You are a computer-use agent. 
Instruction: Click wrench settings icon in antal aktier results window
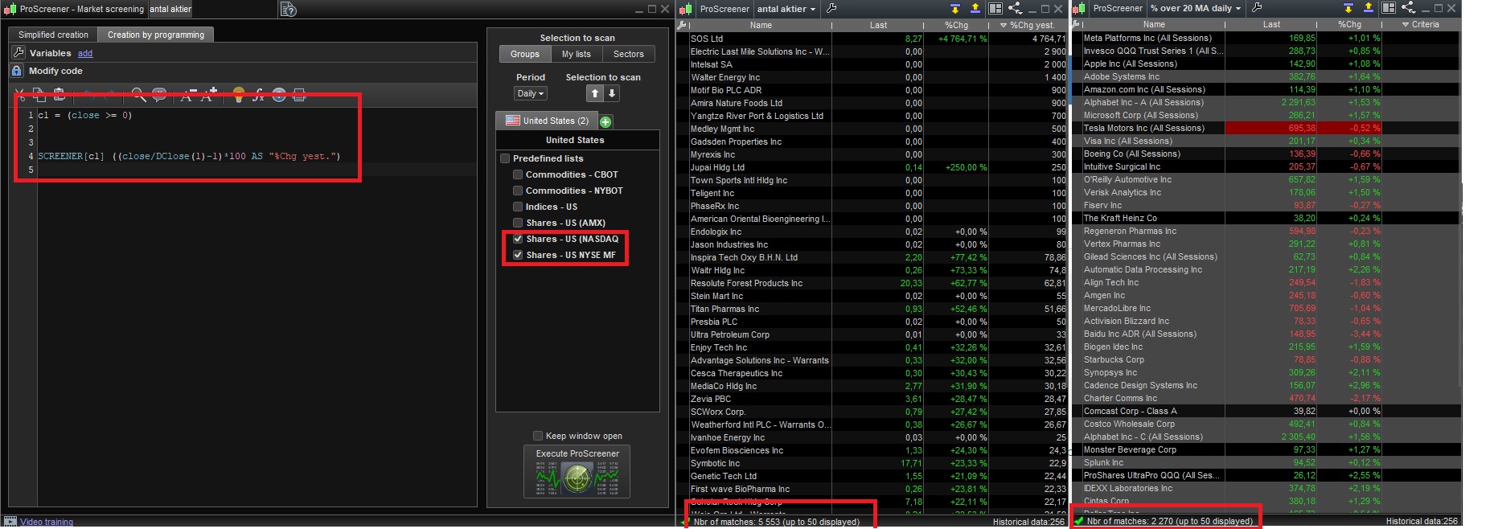coord(831,8)
